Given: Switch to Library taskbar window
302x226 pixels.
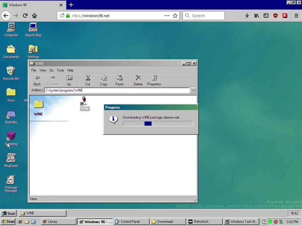Looking at the screenshot, I should (59, 222).
